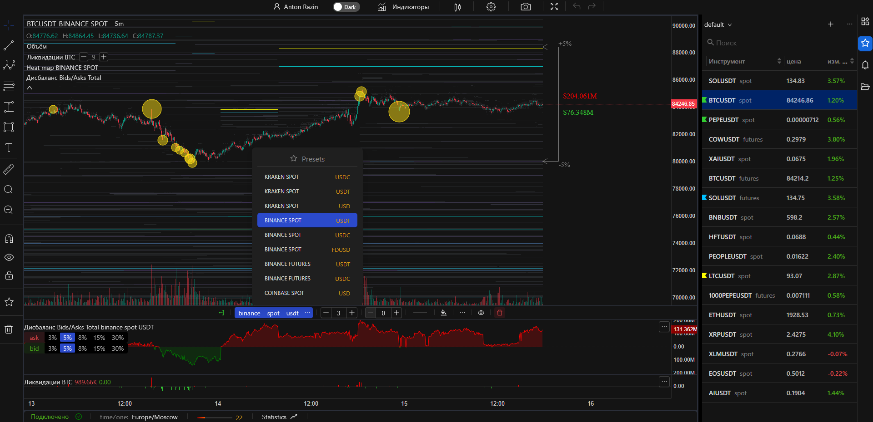Increase the offset value 0
The image size is (873, 422).
click(396, 313)
